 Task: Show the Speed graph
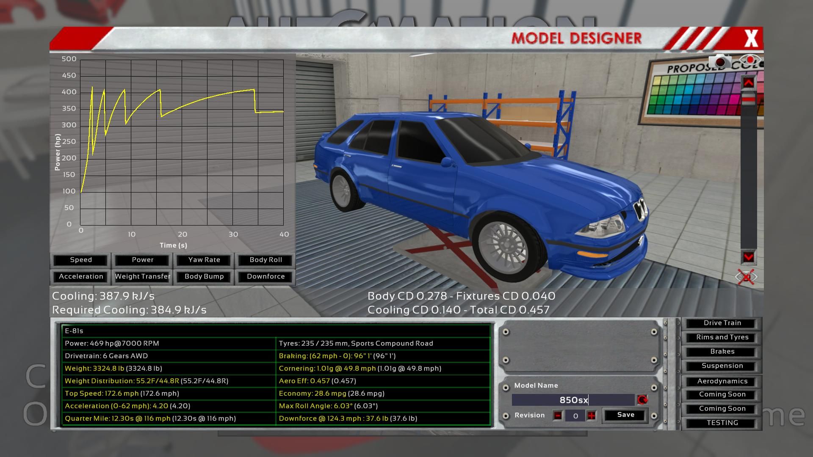pos(81,260)
